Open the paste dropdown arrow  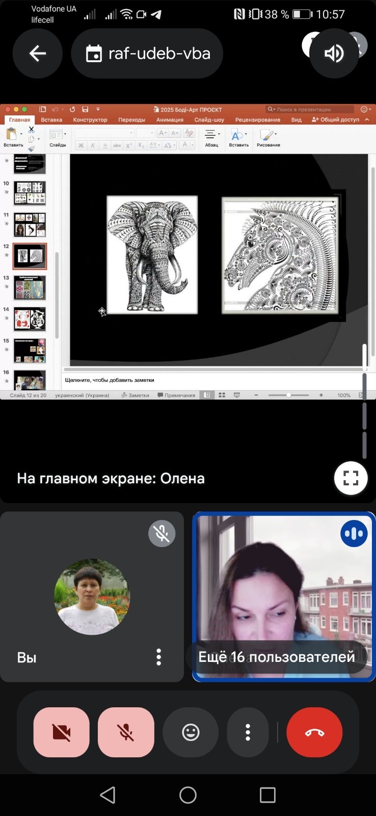point(21,134)
